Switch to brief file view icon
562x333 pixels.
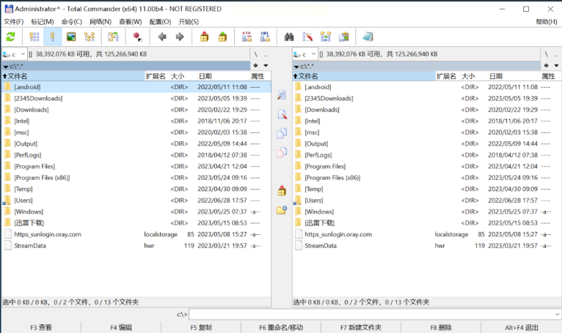tap(34, 37)
